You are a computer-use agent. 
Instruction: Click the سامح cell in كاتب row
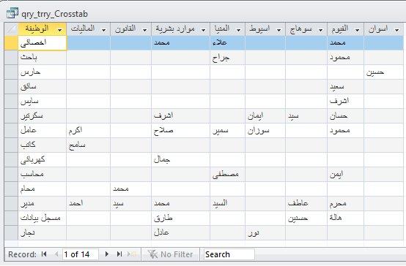tap(88, 145)
